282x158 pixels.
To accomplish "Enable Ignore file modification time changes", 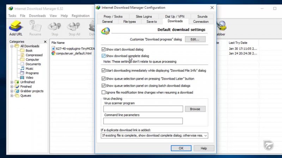I will [x=103, y=92].
